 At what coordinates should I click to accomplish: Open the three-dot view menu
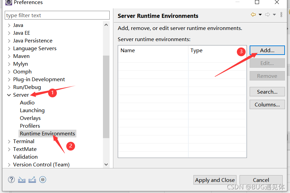pyautogui.click(x=281, y=14)
